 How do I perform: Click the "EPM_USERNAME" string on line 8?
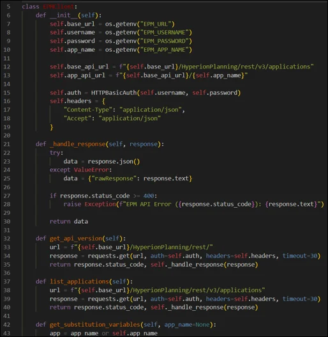(165, 33)
